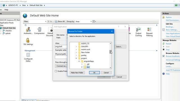Click the Go filter button
The width and height of the screenshot is (180, 101).
point(50,21)
